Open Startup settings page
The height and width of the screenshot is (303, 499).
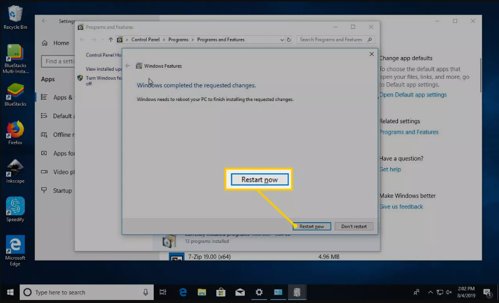pos(55,191)
